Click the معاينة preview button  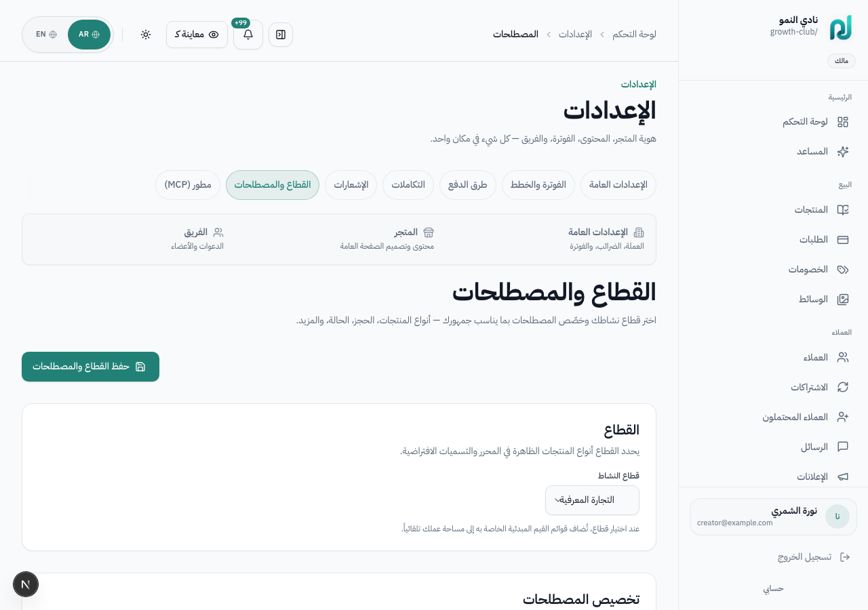point(197,35)
